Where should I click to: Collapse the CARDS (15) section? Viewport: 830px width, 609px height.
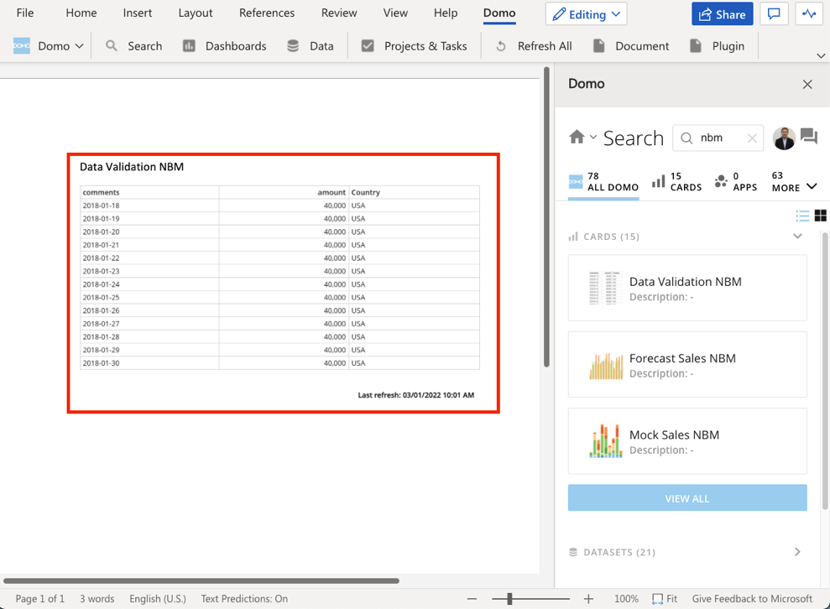[797, 237]
